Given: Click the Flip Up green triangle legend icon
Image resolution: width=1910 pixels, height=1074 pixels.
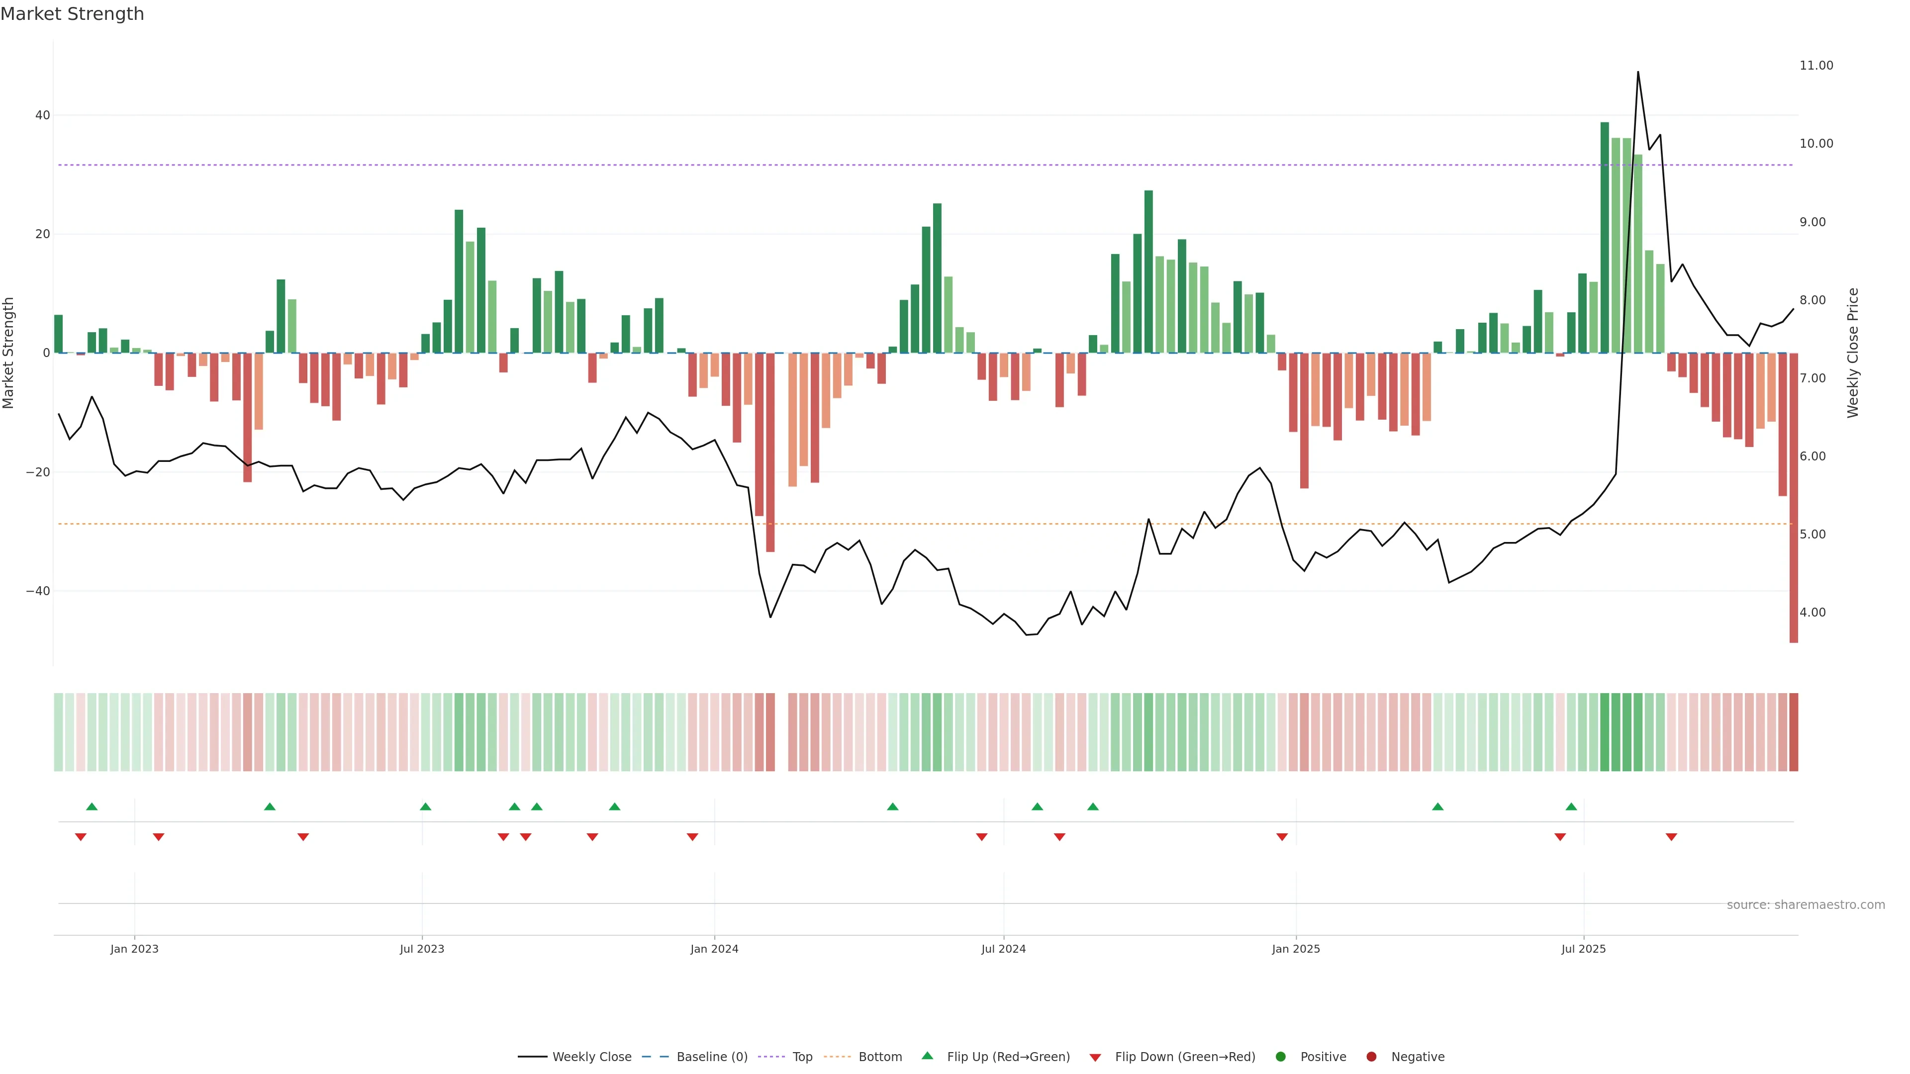Looking at the screenshot, I should click(x=927, y=1056).
